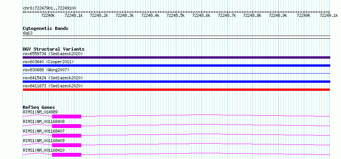
Task: Open variant nsv603640 (Cooper2011) label
Action: point(48,62)
